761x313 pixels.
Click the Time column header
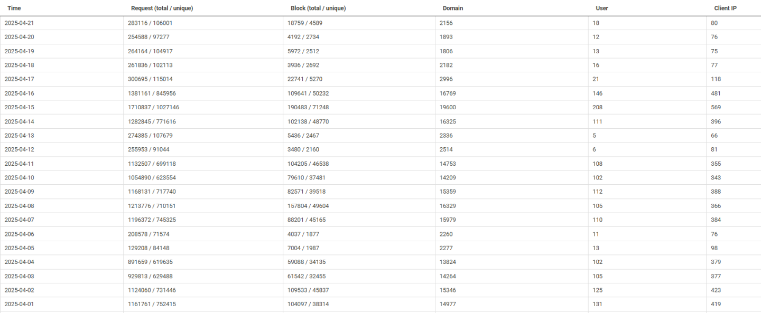14,8
